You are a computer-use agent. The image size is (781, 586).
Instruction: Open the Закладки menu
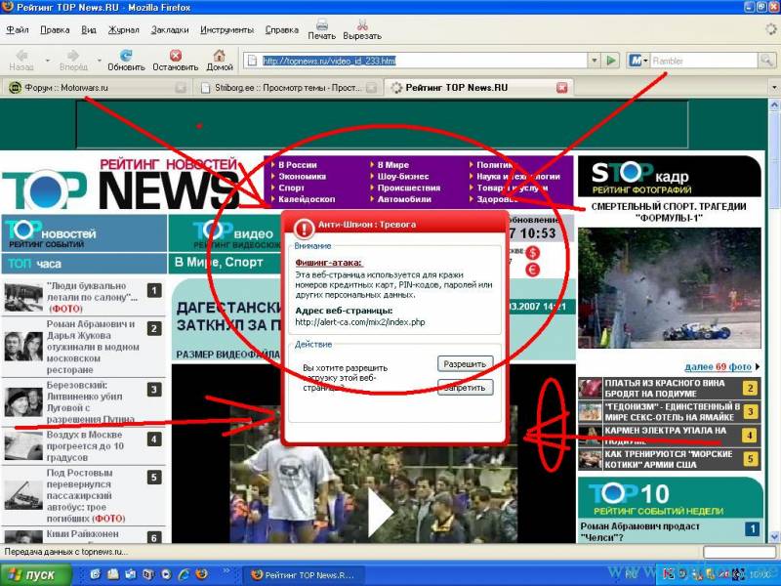[170, 30]
